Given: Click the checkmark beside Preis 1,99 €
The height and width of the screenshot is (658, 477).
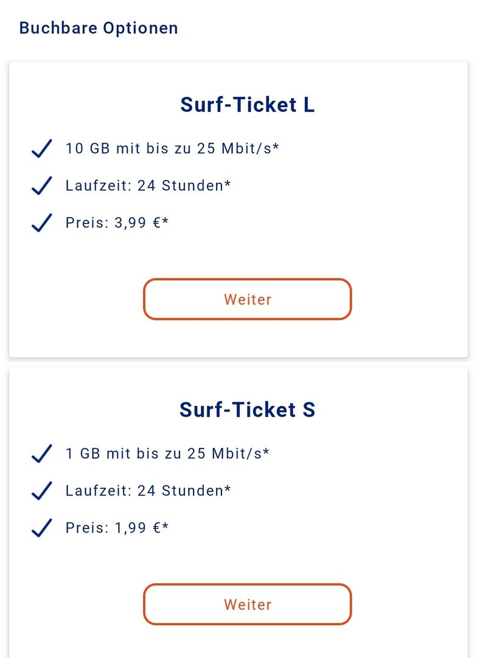Looking at the screenshot, I should pos(41,528).
